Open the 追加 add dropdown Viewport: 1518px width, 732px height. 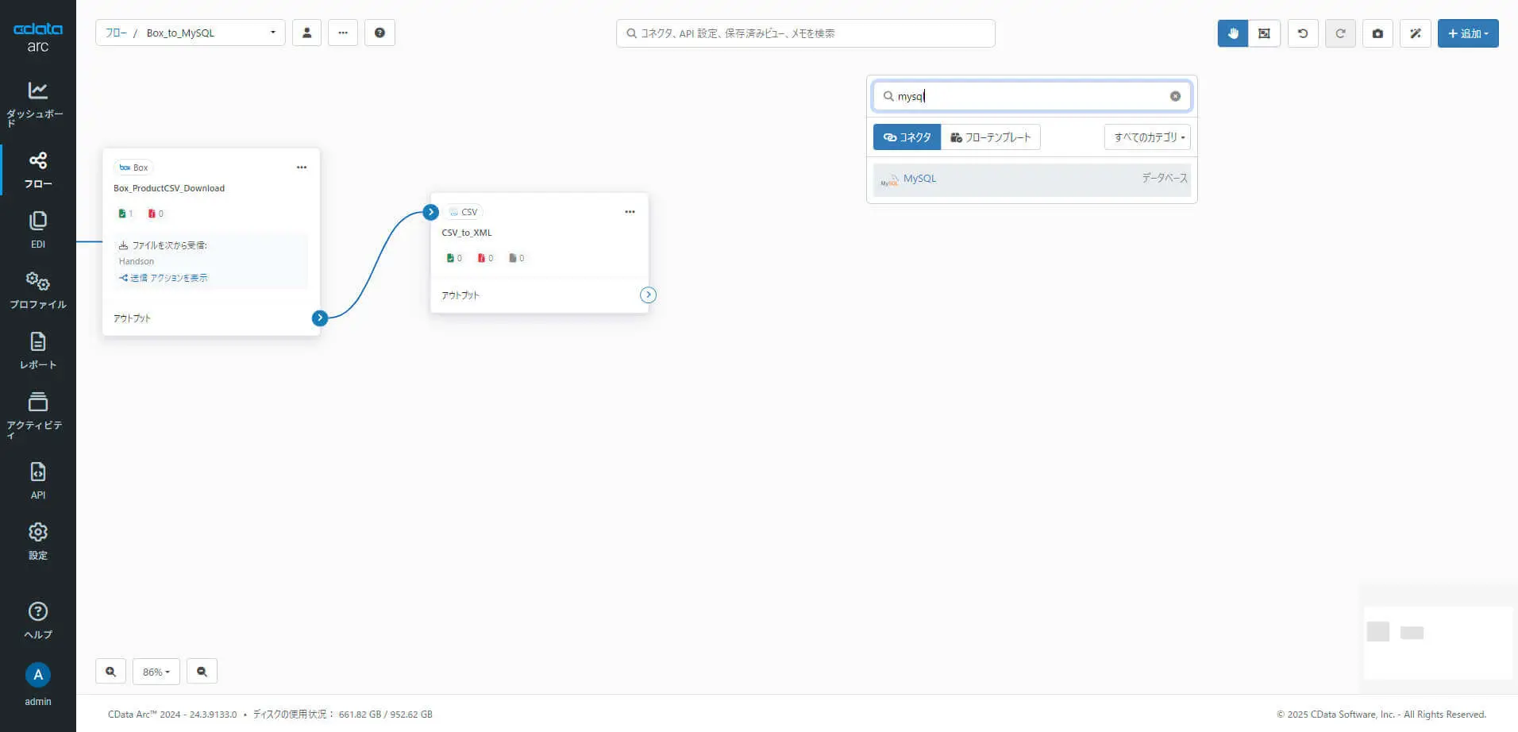[1468, 33]
